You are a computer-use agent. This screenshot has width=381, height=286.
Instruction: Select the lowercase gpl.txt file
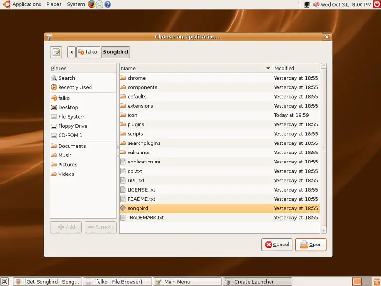[x=220, y=171]
